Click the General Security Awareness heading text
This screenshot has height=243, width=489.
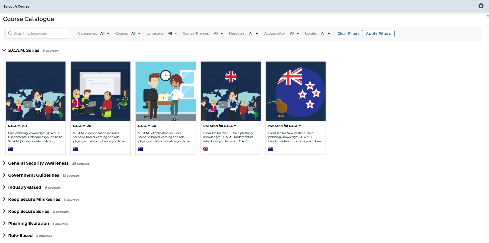38,163
